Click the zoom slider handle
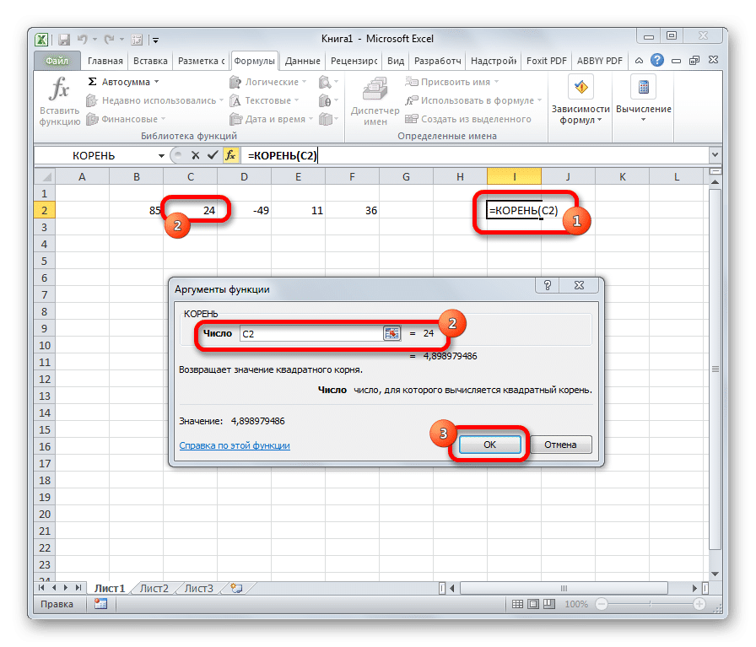 click(650, 604)
